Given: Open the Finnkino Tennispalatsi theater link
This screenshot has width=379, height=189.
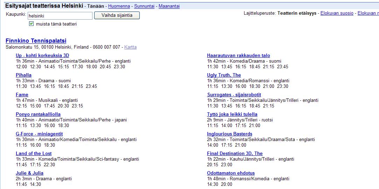Looking at the screenshot, I should (x=36, y=41).
